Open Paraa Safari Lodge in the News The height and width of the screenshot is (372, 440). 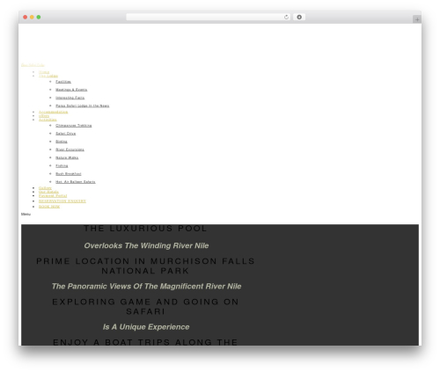[x=83, y=106]
